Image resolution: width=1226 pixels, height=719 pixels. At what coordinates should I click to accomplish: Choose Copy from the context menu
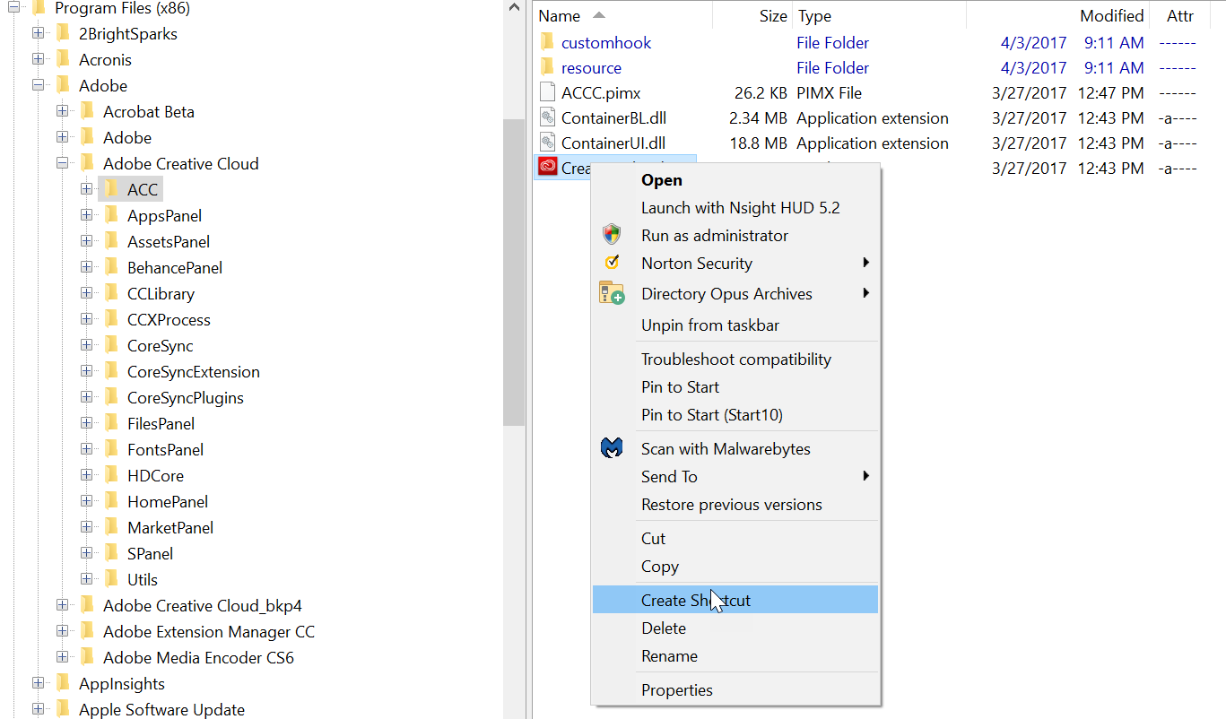click(660, 567)
